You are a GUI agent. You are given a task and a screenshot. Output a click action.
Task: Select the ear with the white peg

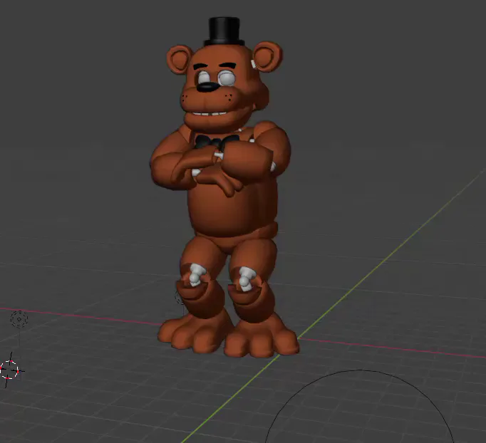coord(267,57)
